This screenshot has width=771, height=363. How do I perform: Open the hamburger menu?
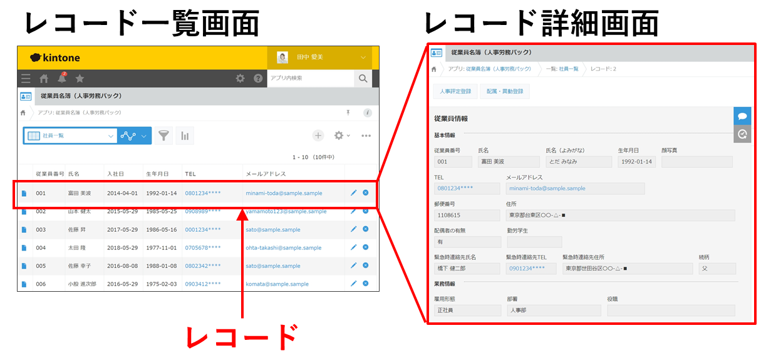(25, 78)
